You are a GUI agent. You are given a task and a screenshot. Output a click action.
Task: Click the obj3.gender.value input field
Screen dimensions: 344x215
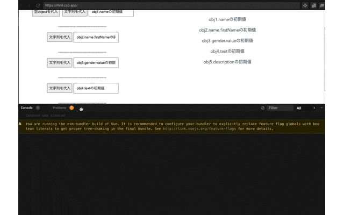click(x=96, y=62)
